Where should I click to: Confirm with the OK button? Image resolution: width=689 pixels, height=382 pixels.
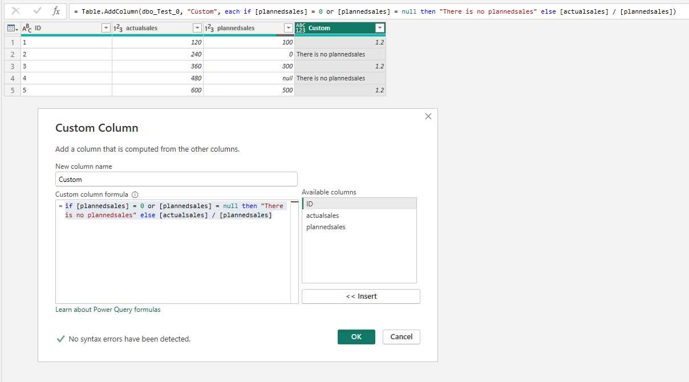click(x=356, y=337)
